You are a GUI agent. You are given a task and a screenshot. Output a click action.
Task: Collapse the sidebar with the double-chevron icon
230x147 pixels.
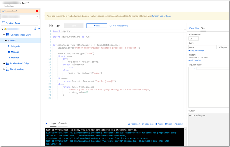38,29
